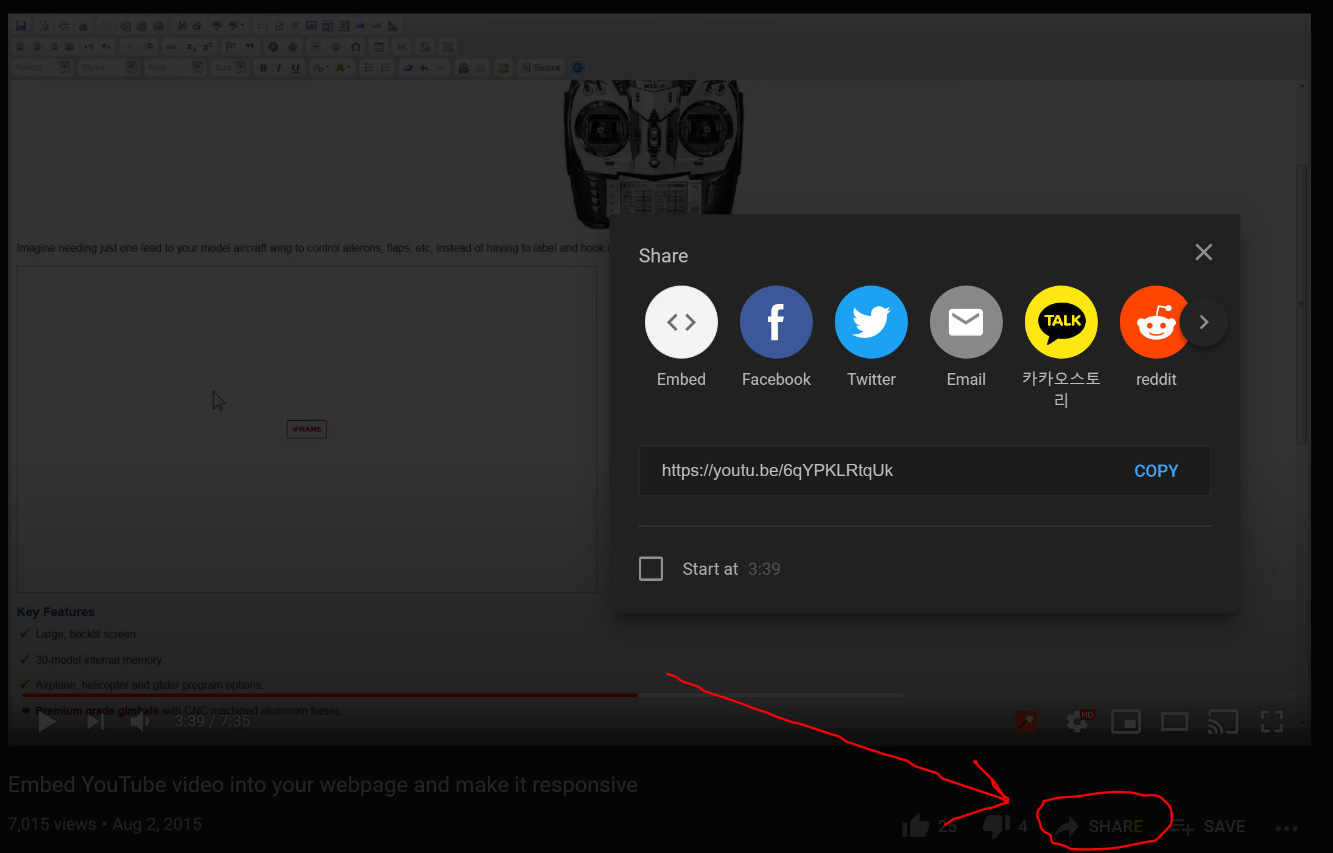Click the numbered list icon in the editor

(385, 68)
